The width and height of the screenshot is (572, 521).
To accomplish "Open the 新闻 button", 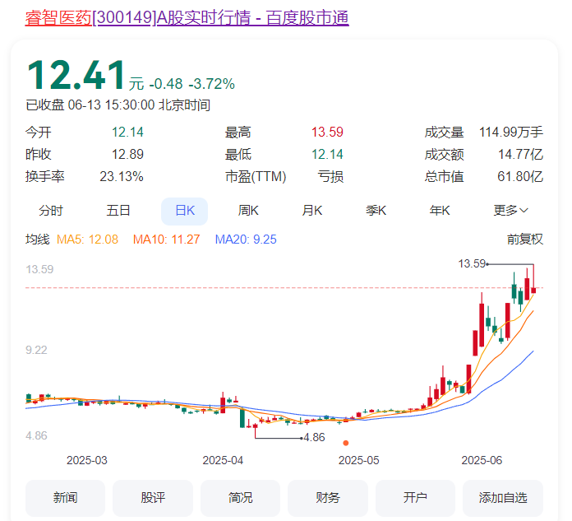I will [65, 498].
